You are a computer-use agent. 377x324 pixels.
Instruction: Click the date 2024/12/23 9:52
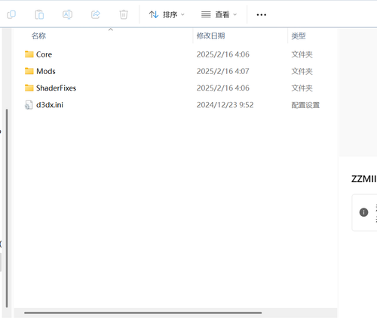coord(225,105)
